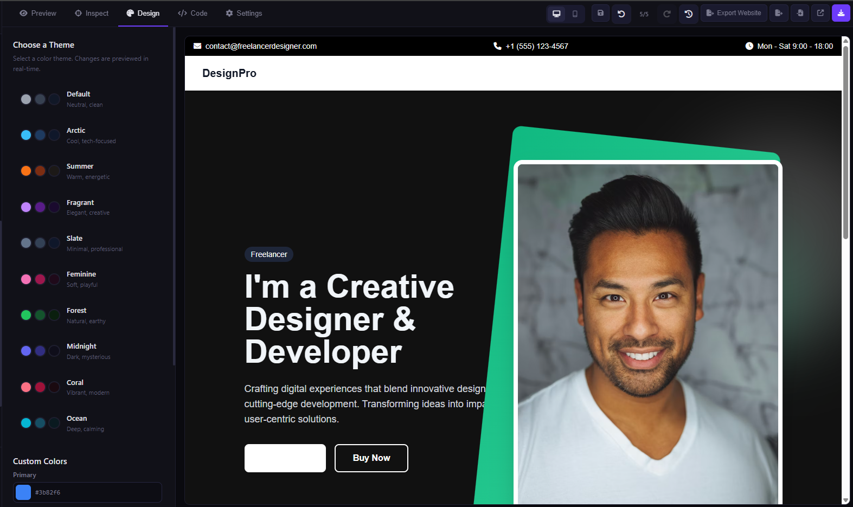Click the file export arrow icon

779,13
